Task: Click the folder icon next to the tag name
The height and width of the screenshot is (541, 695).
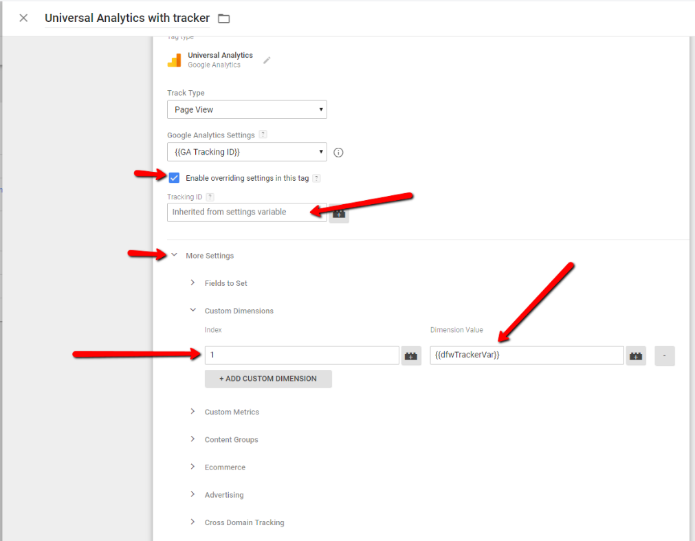Action: [224, 18]
